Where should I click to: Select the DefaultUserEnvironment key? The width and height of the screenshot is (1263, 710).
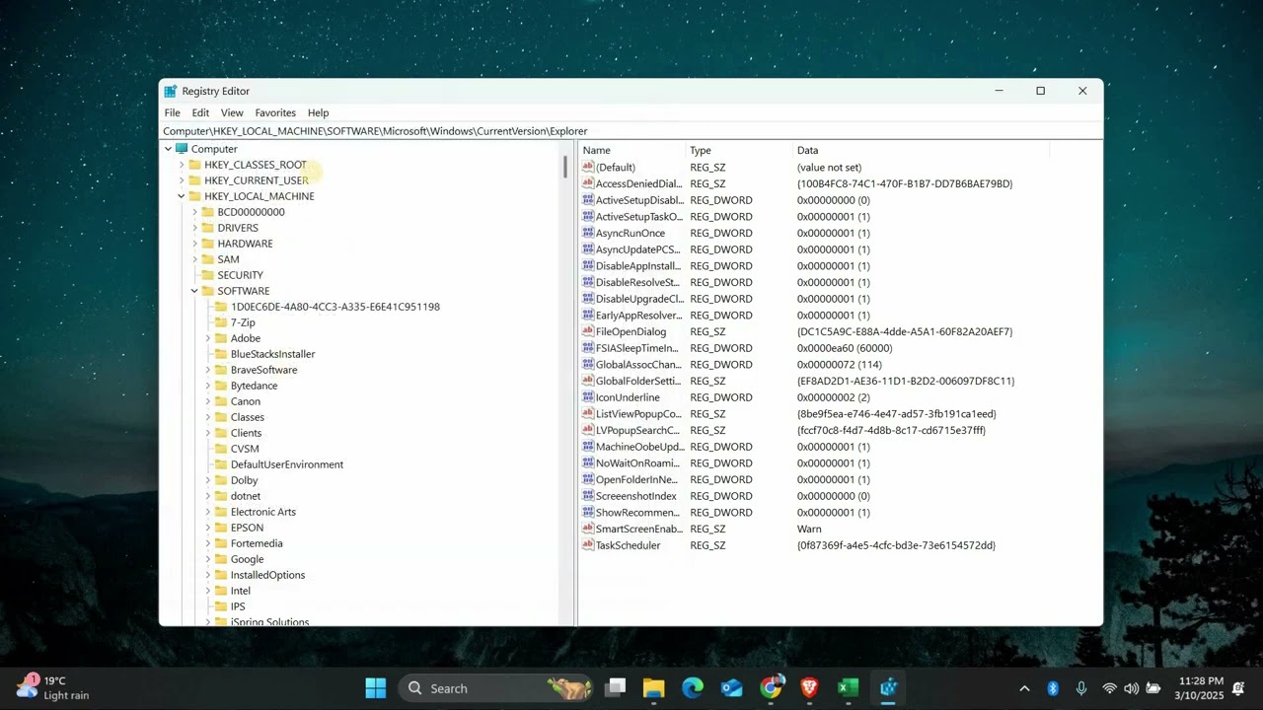[287, 464]
